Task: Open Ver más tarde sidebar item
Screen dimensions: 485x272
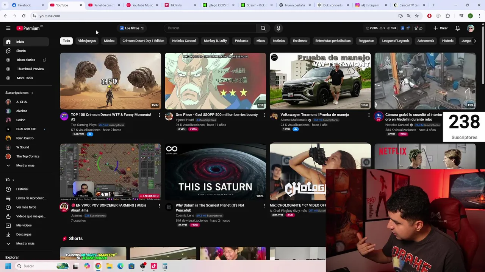Action: click(x=26, y=207)
